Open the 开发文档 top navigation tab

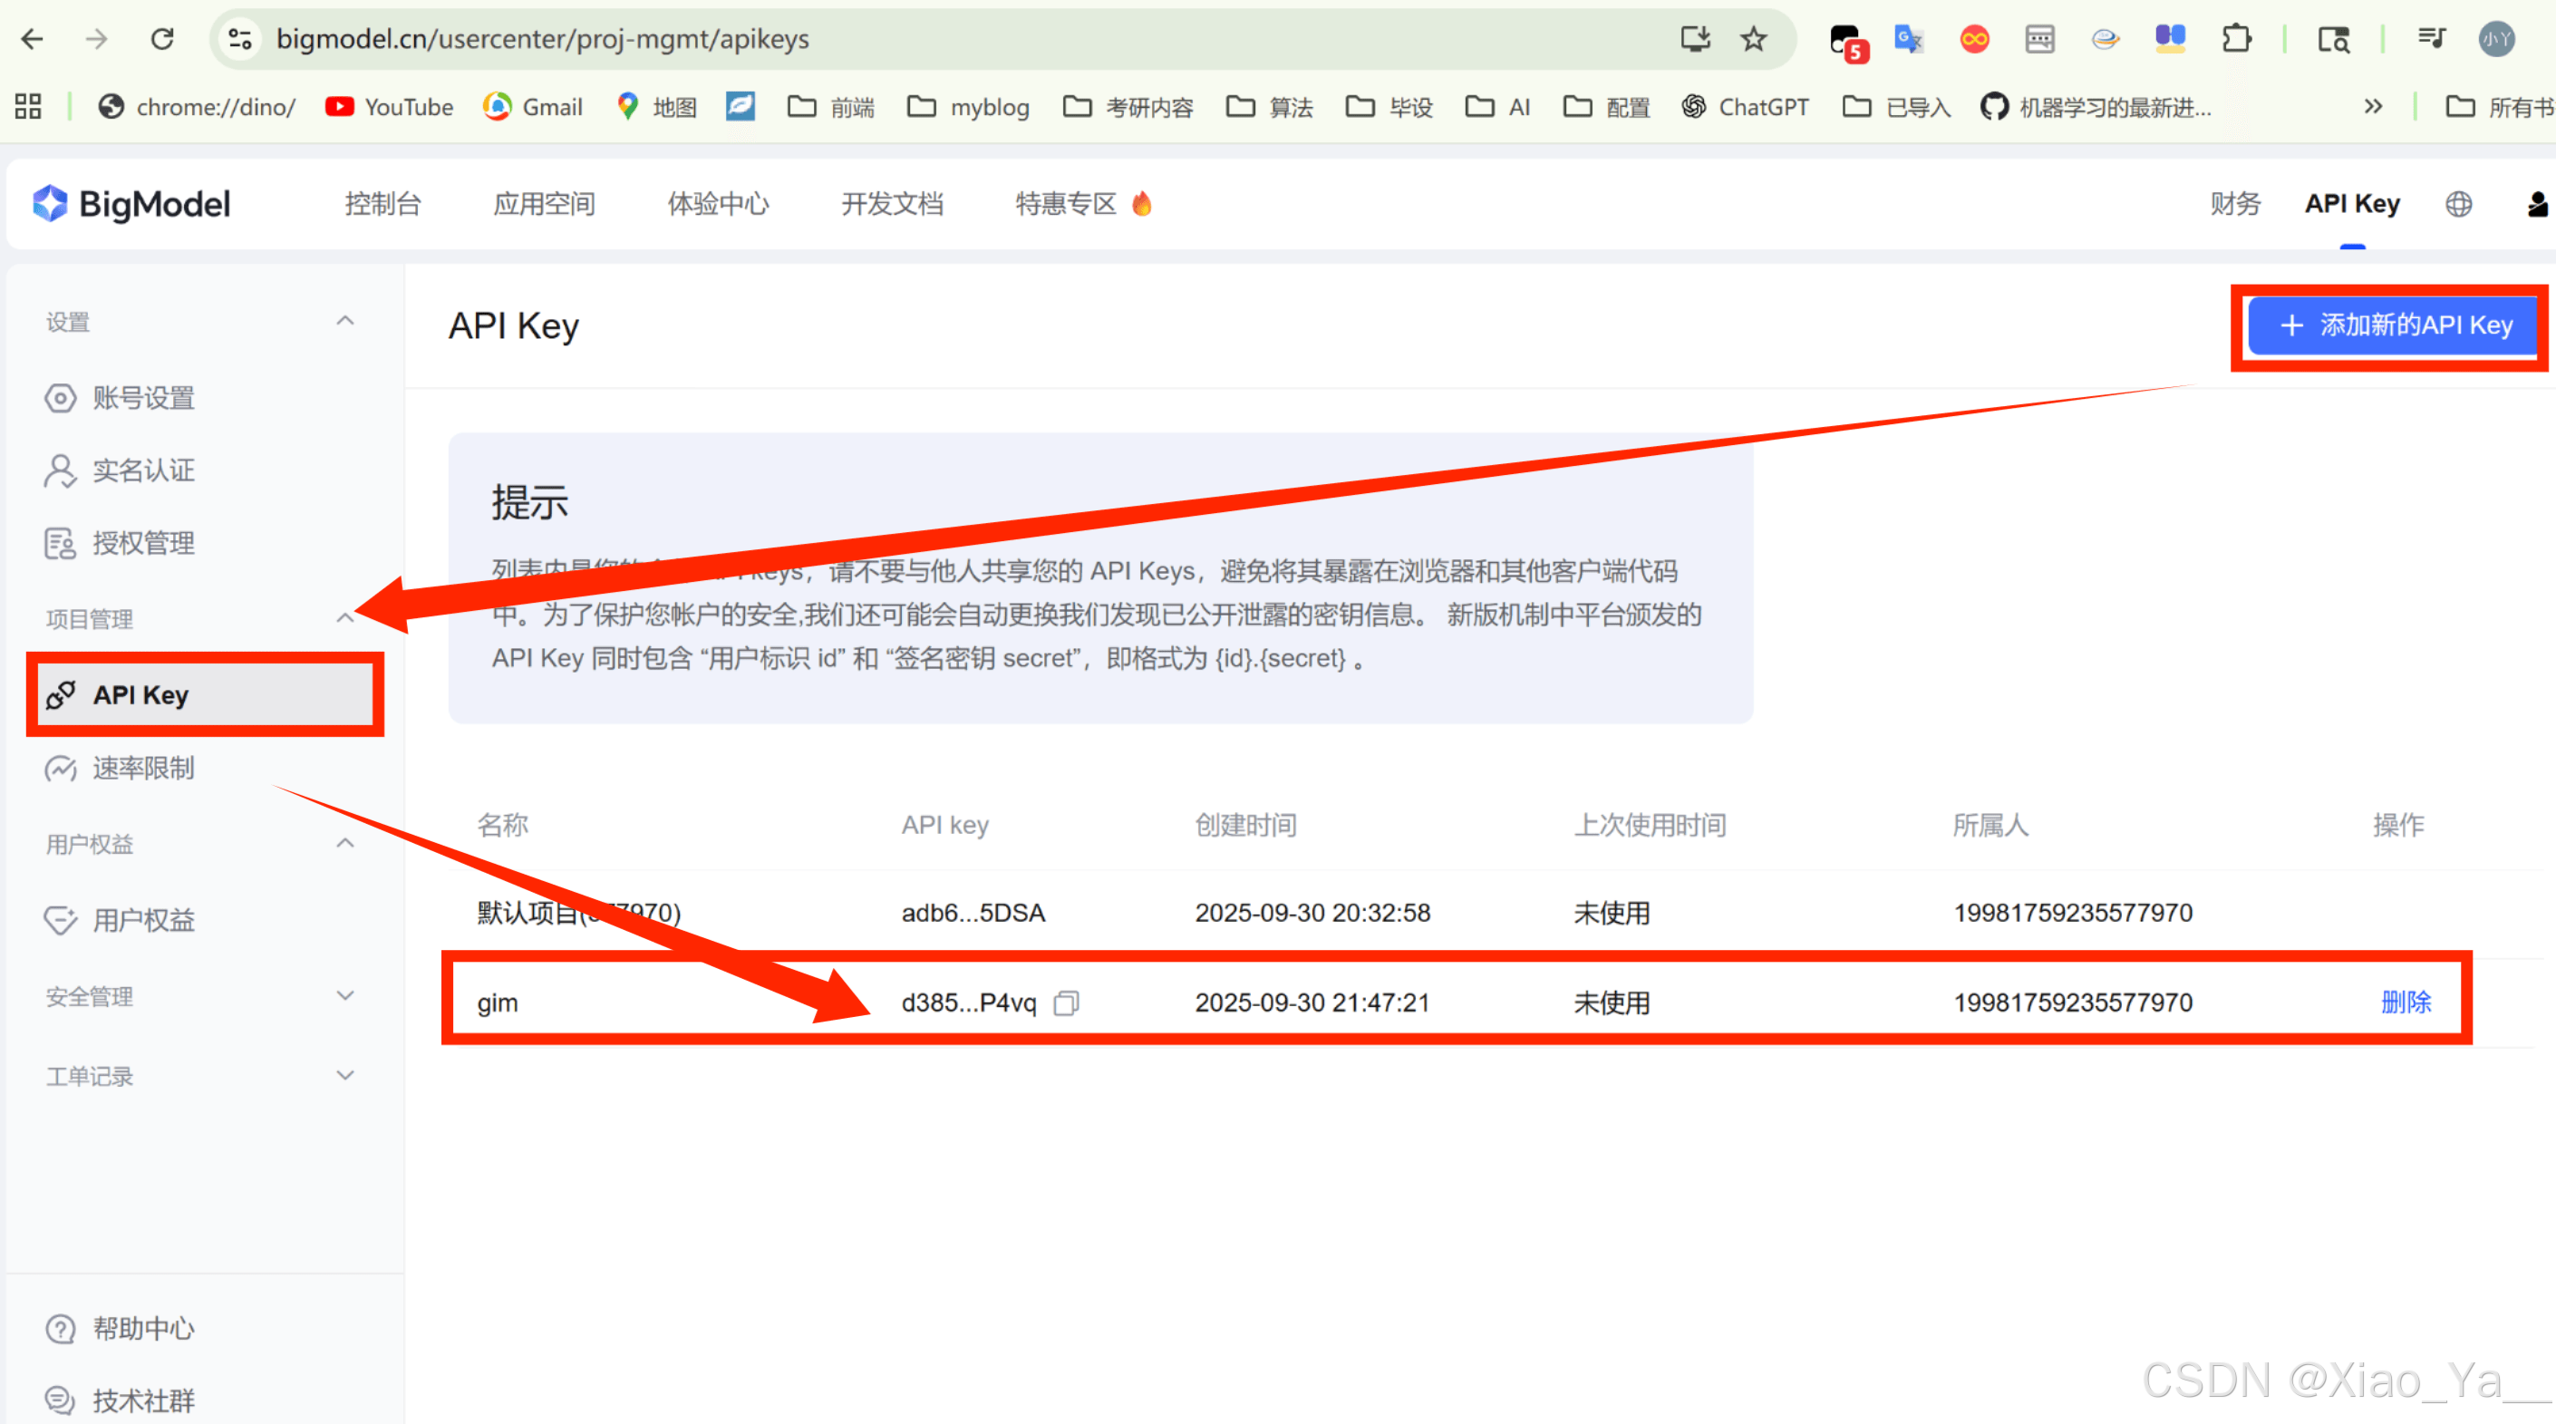(891, 203)
